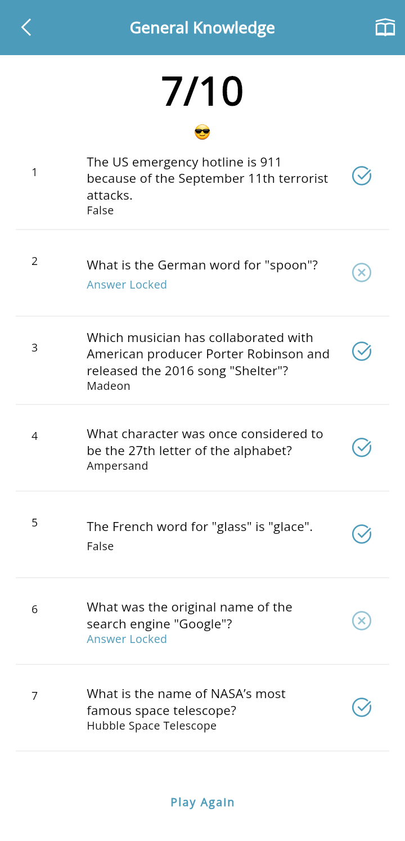Click the checkmark icon for question 1
The width and height of the screenshot is (405, 841).
point(362,176)
